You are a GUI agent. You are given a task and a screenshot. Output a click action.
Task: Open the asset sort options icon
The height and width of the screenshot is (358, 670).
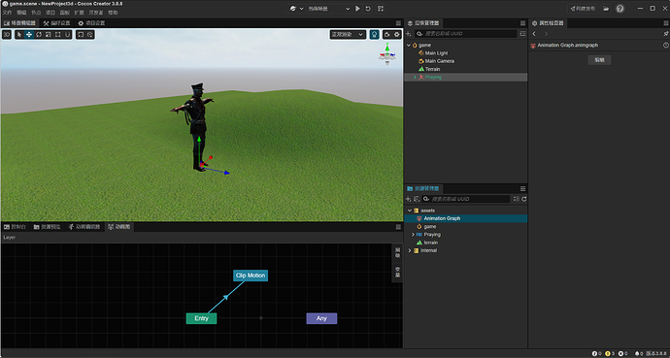click(x=416, y=199)
